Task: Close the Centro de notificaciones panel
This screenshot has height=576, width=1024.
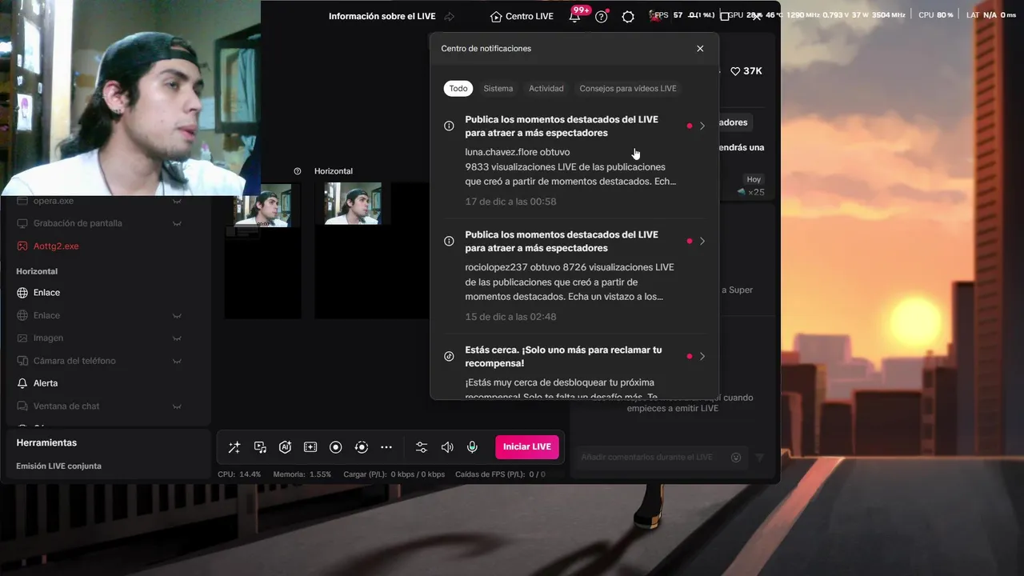Action: 700,49
